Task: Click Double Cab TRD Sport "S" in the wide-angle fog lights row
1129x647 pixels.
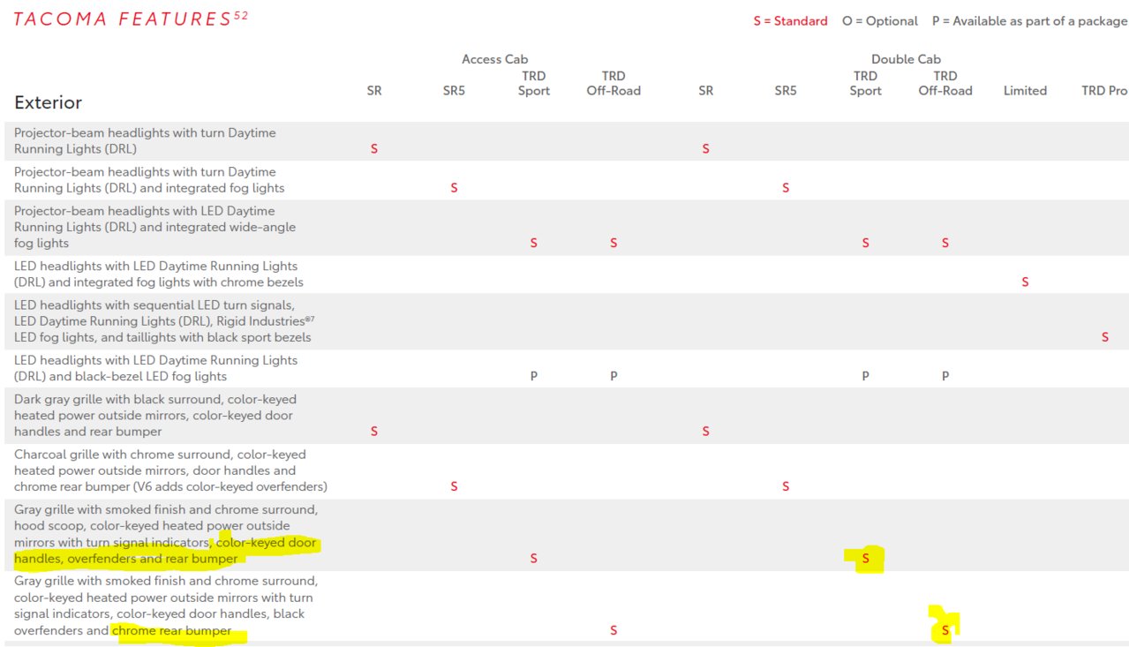Action: point(866,243)
